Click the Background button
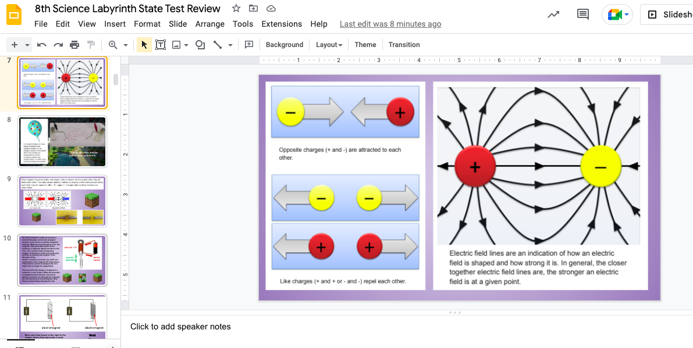This screenshot has width=693, height=348. (x=285, y=45)
